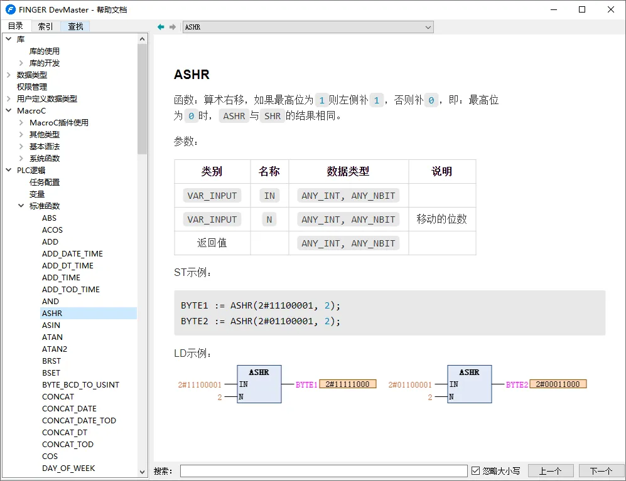This screenshot has width=626, height=481.
Task: Click the BYTE1 output value 2#11111000
Action: (348, 384)
